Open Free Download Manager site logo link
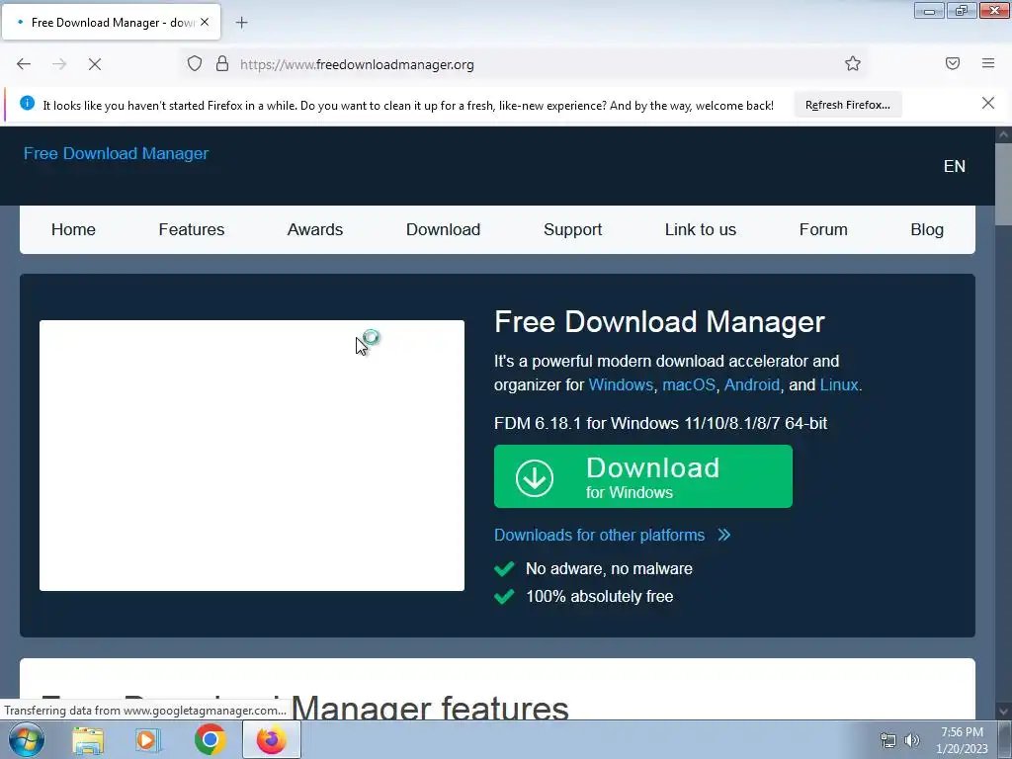The width and height of the screenshot is (1012, 759). click(117, 153)
